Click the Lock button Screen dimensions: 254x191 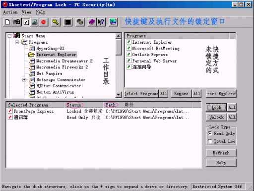[x=216, y=108]
